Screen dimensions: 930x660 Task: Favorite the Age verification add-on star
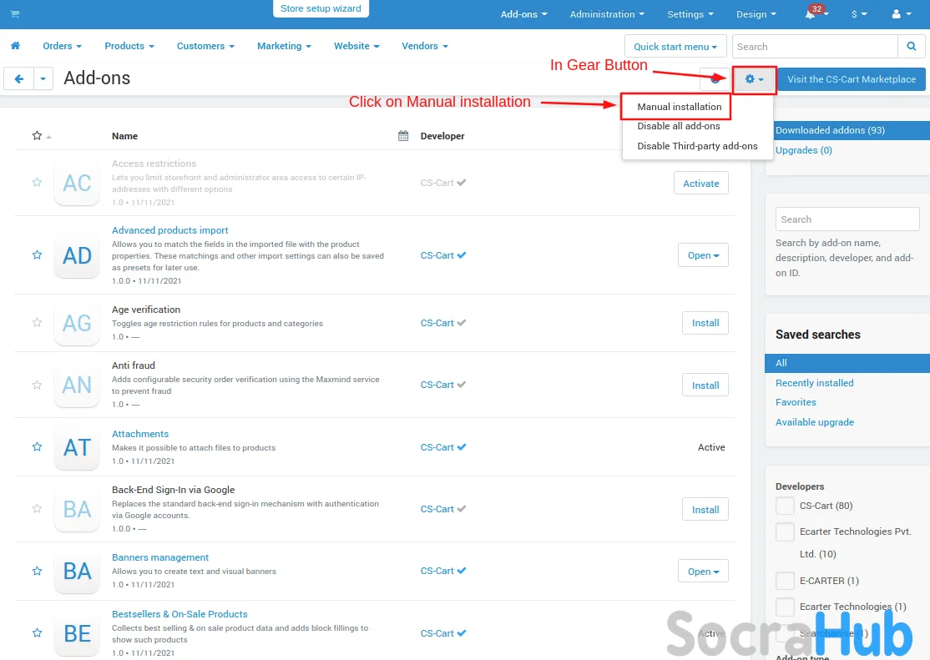pos(37,323)
